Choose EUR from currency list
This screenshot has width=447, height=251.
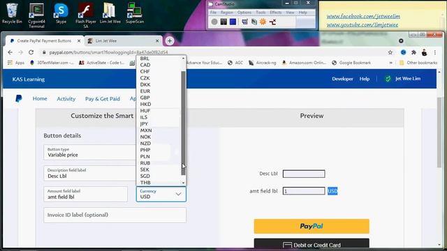coord(145,91)
